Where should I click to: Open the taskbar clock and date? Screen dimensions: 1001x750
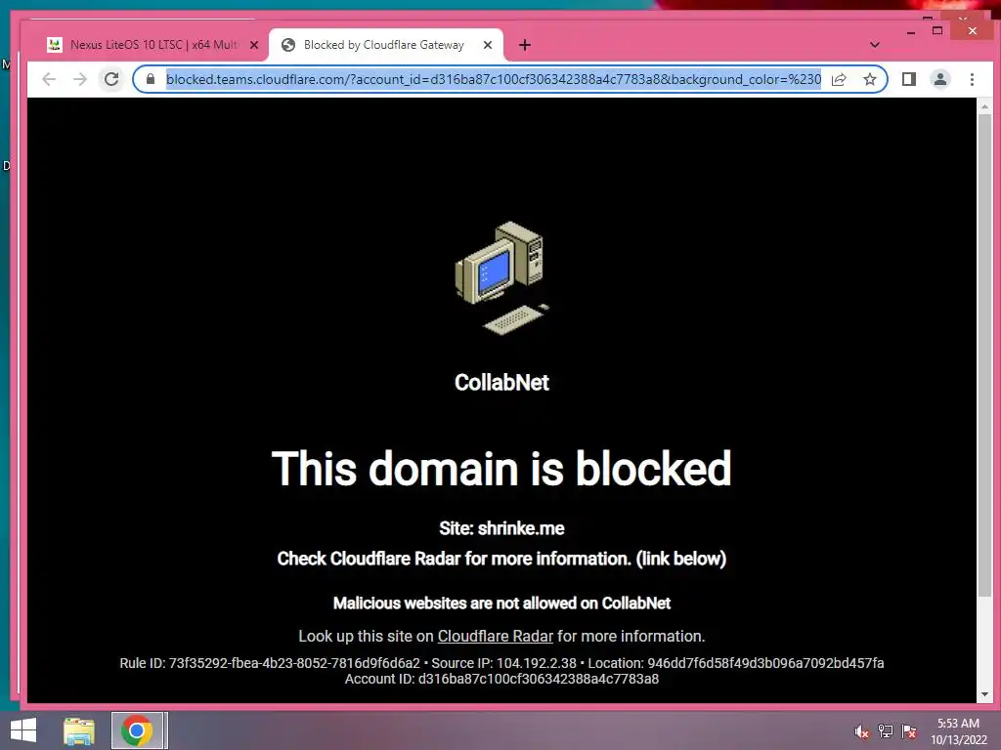958,731
